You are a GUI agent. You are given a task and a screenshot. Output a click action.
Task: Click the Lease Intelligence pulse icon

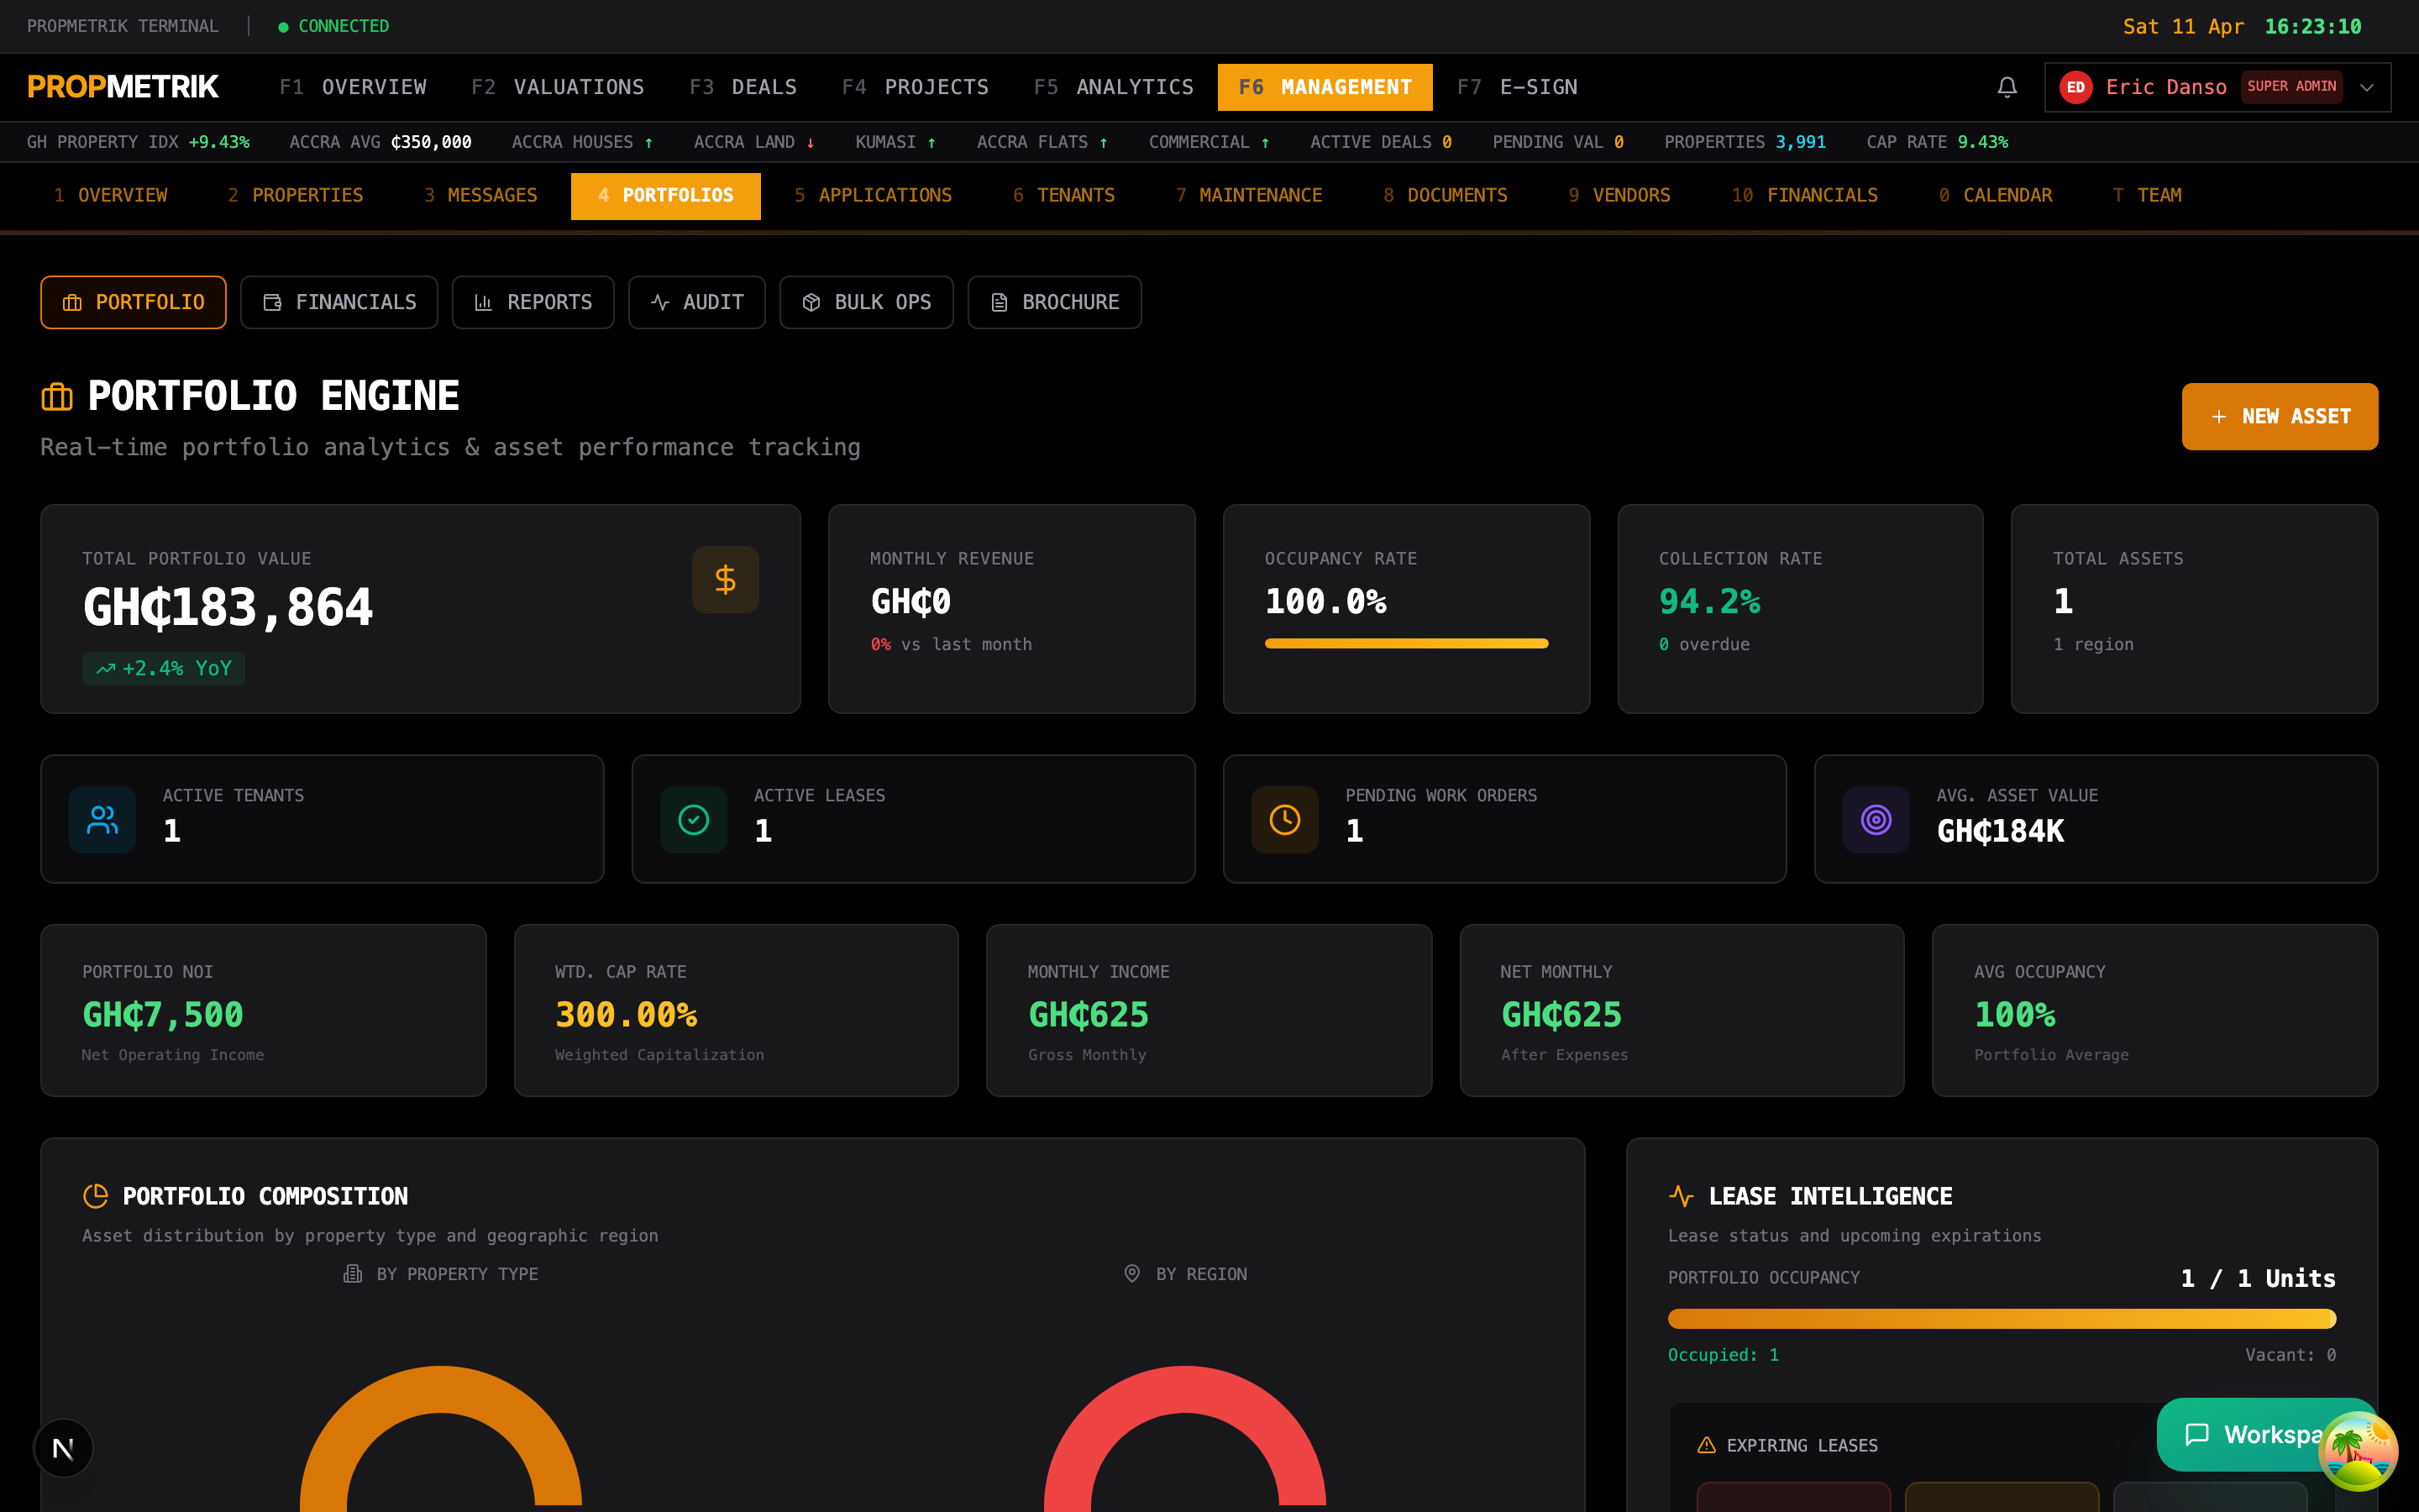tap(1682, 1196)
